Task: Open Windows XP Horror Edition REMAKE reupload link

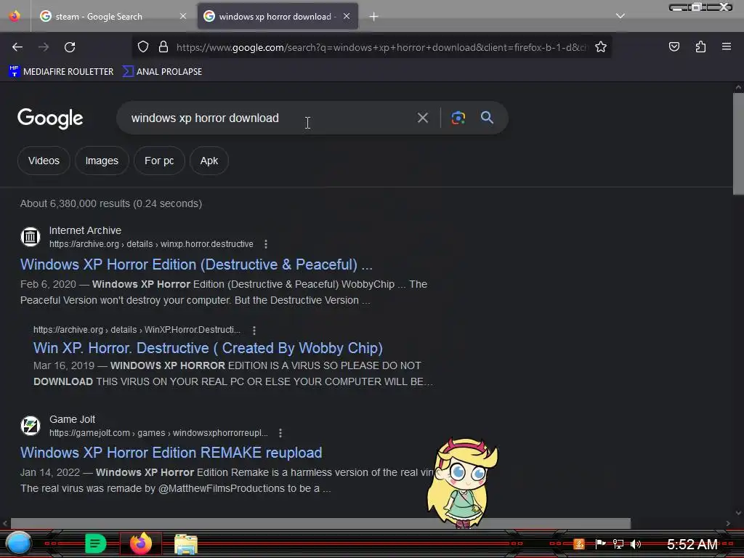Action: click(x=171, y=453)
